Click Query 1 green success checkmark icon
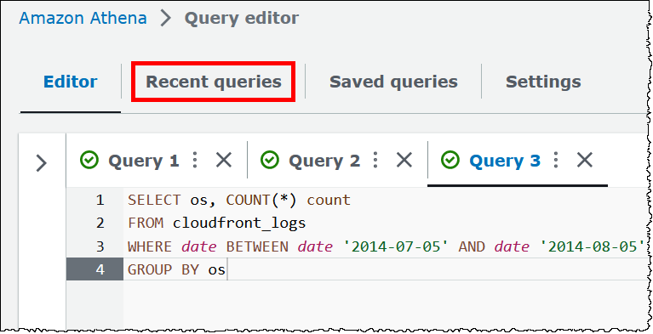Viewport: 653px width, 334px height. [x=89, y=160]
